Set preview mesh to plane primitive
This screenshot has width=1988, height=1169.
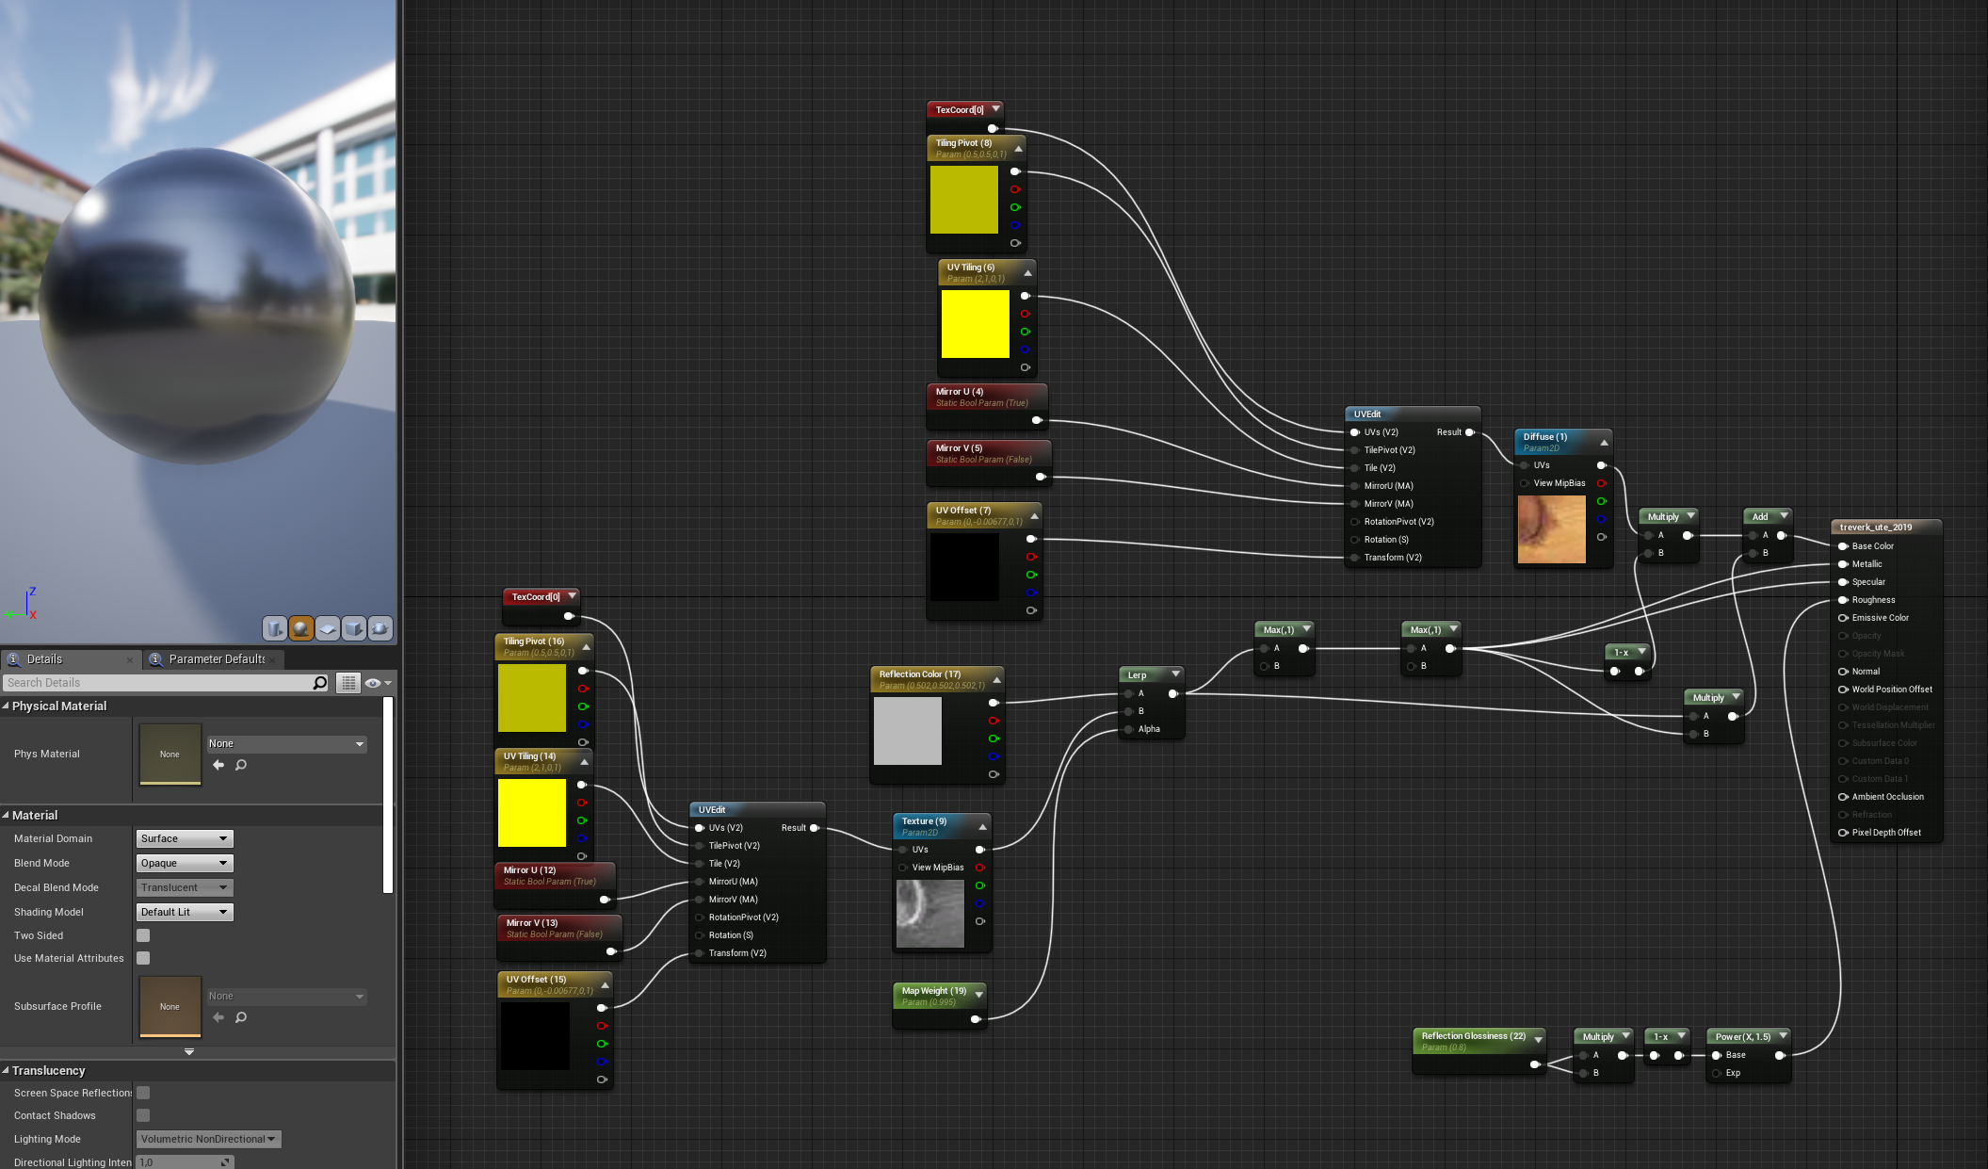pyautogui.click(x=327, y=628)
